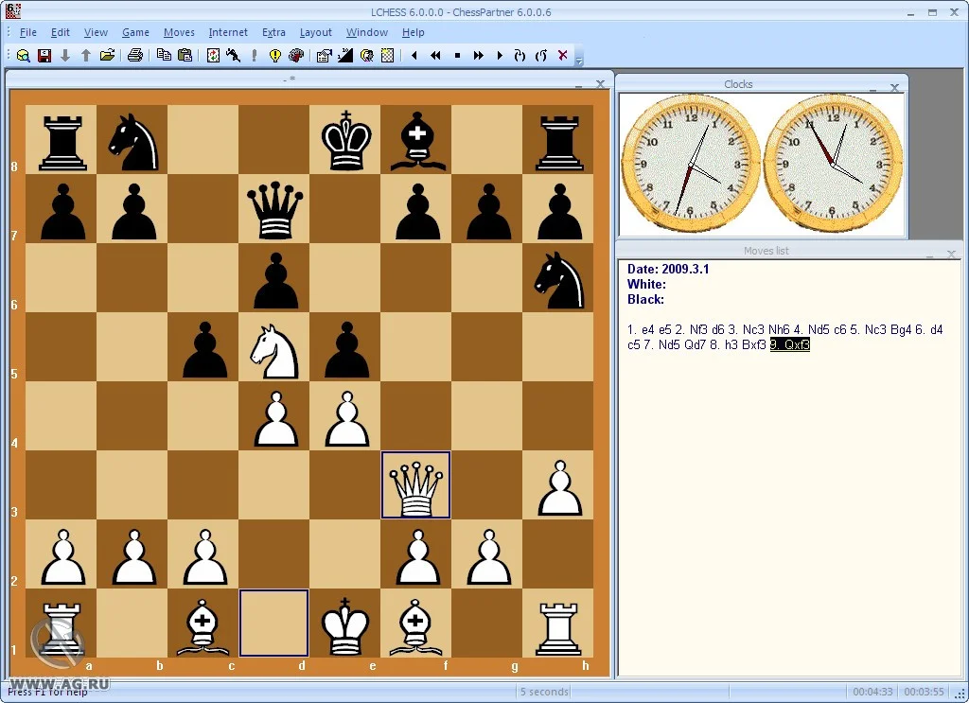Open the Edit menu
The width and height of the screenshot is (969, 703).
(x=60, y=32)
